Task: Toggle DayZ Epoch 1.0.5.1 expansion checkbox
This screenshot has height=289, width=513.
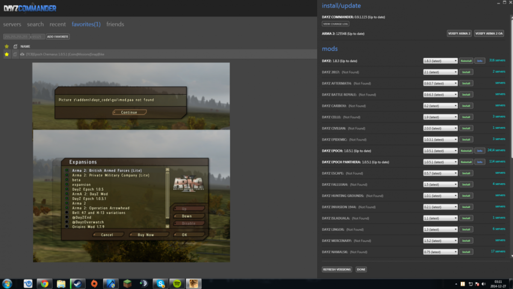Action: click(67, 199)
